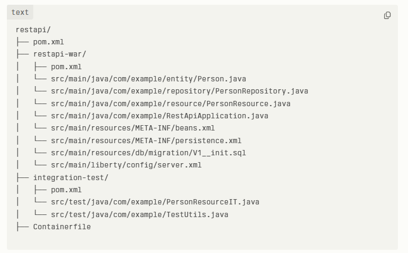
Task: Click the V1__init.sql migration path
Action: [149, 153]
